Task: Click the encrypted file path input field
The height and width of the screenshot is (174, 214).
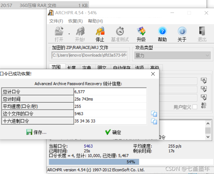Action: 90,55
